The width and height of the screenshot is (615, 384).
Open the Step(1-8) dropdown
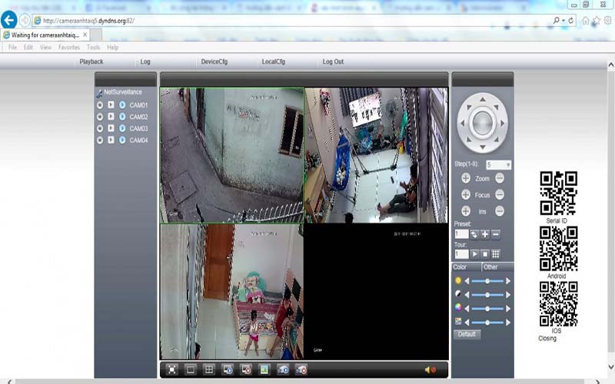507,165
